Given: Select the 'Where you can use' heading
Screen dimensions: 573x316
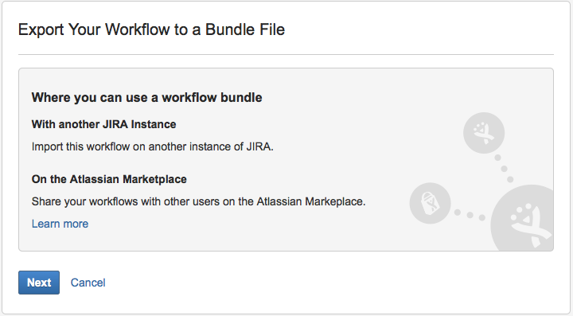Looking at the screenshot, I should click(147, 98).
